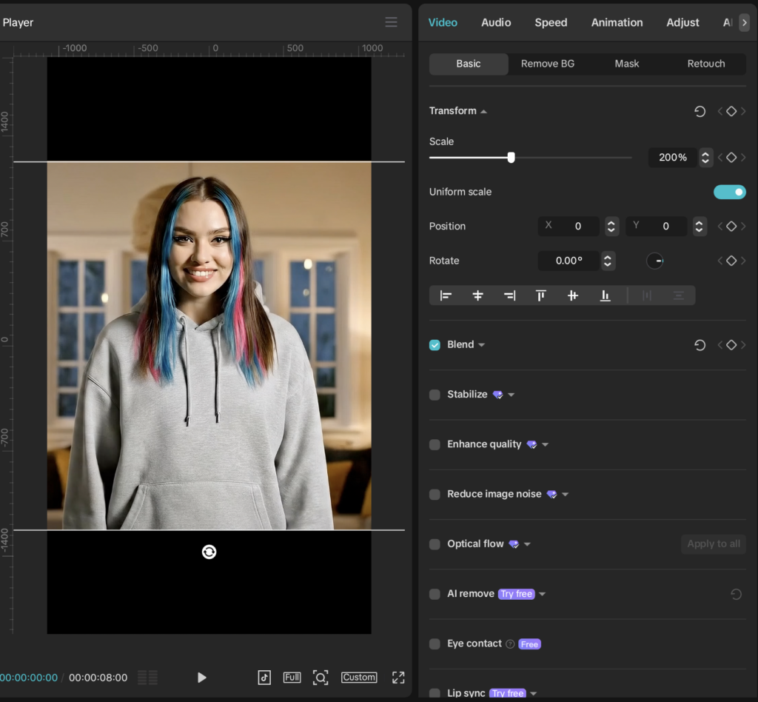Turn off the Uniform scale toggle

click(x=729, y=192)
